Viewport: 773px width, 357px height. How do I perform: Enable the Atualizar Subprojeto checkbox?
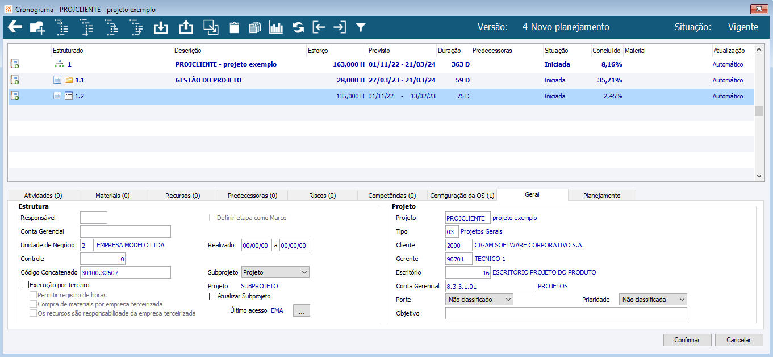tap(213, 296)
